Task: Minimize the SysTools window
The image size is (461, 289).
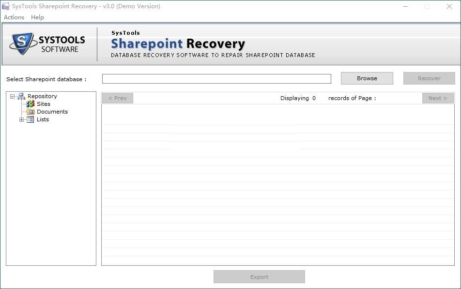Action: click(x=405, y=6)
